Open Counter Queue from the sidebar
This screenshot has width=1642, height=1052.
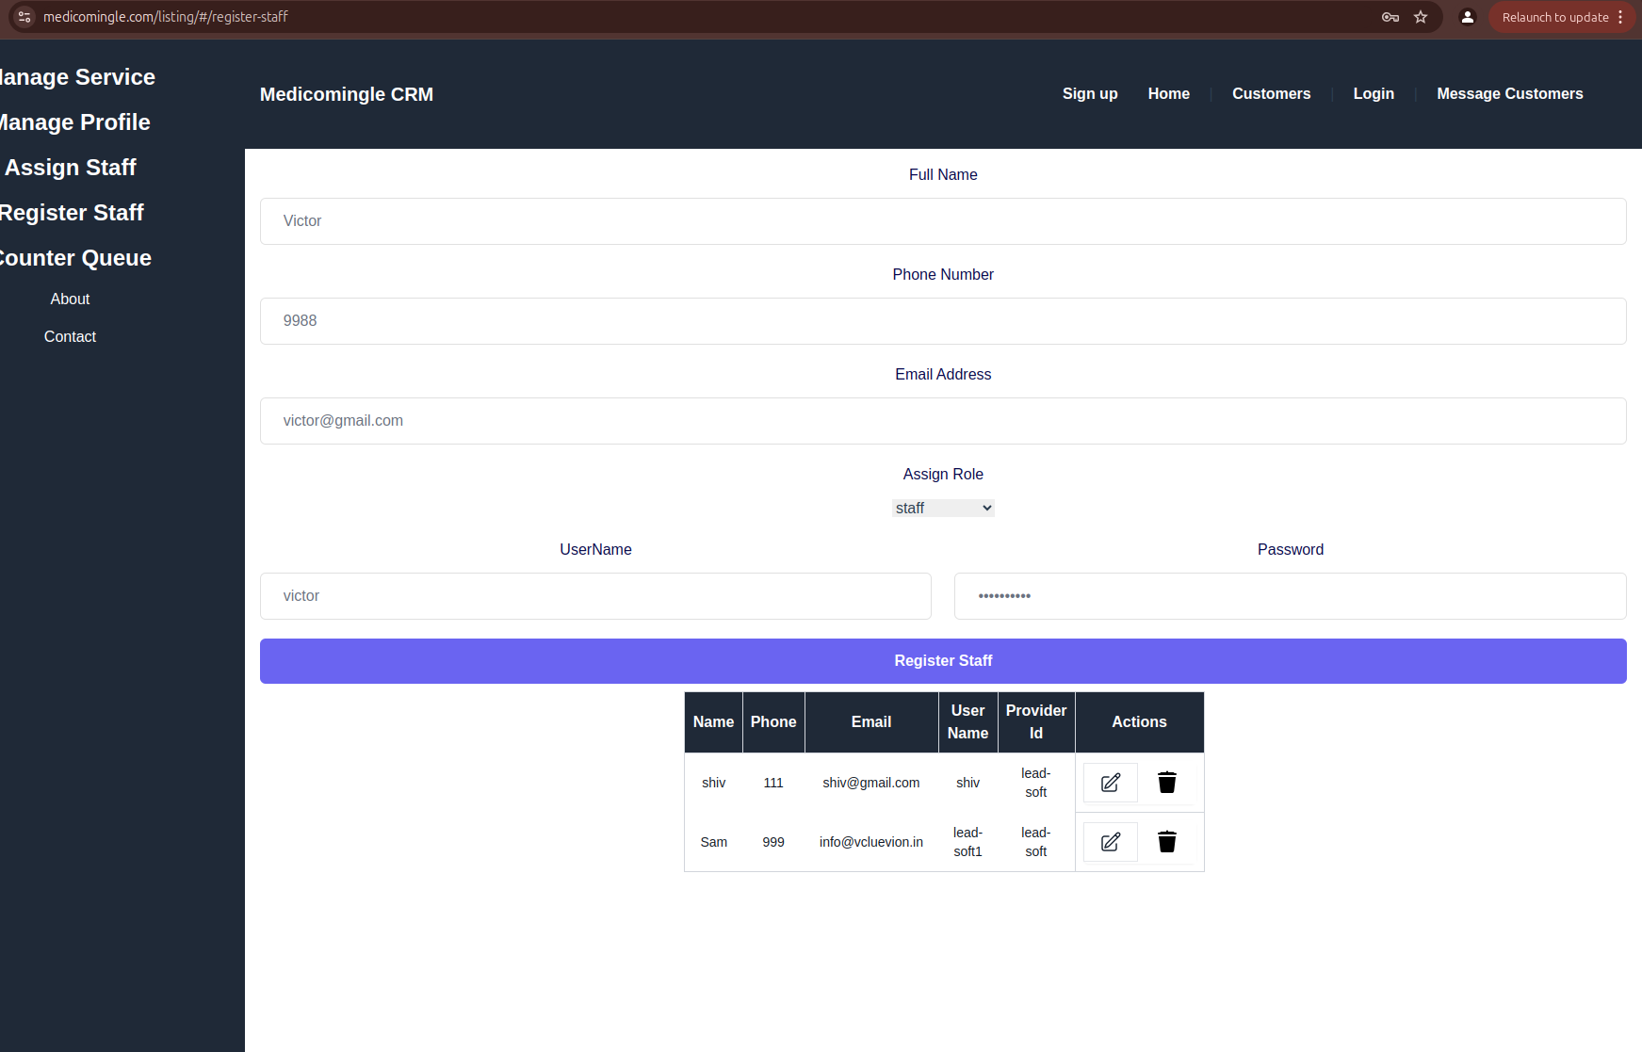(75, 257)
